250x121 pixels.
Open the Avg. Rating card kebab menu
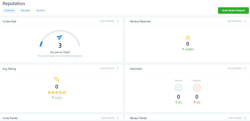(x=118, y=68)
